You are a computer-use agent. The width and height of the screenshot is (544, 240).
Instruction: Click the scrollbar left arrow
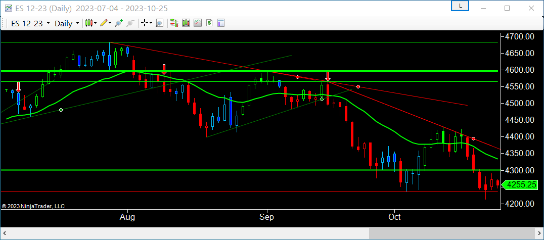pyautogui.click(x=5, y=233)
